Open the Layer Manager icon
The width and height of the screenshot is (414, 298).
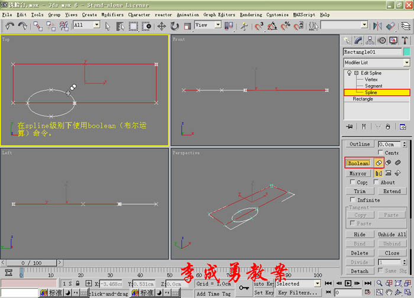tap(406, 26)
